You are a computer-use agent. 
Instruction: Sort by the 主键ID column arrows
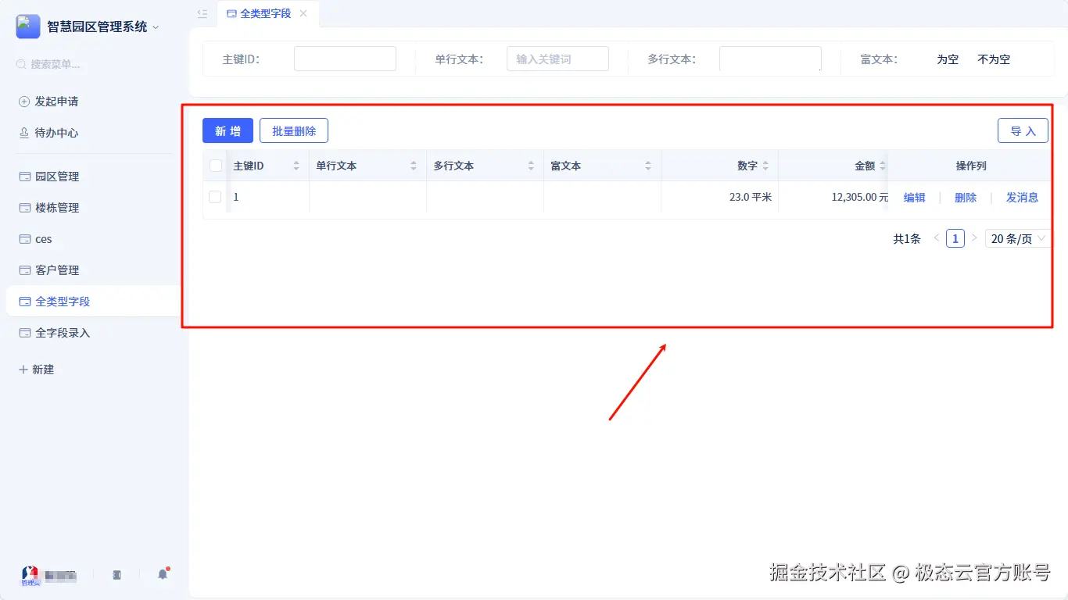coord(296,166)
